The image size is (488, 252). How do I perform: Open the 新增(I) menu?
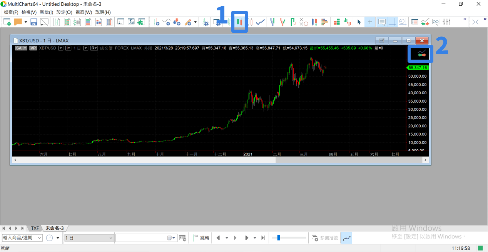(x=47, y=12)
